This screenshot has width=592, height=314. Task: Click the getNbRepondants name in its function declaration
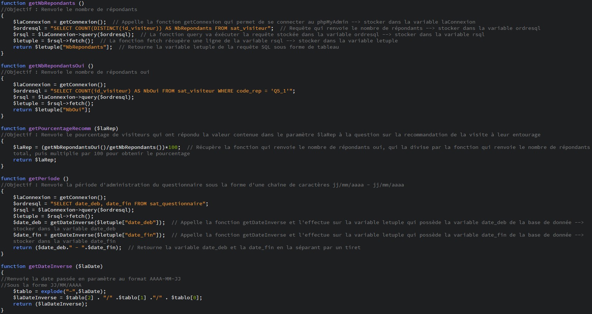(x=52, y=3)
